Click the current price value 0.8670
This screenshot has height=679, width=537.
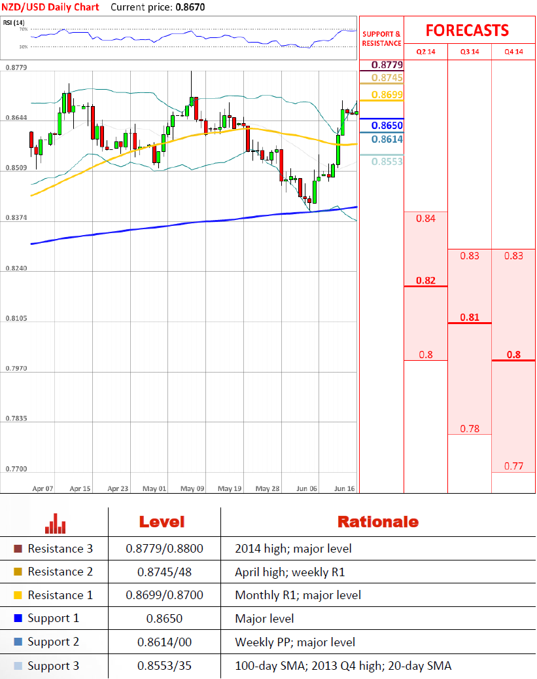coord(190,7)
